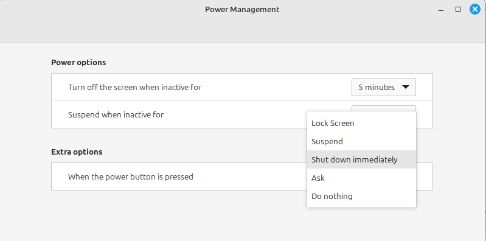Viewport: 486px width, 241px height.
Task: Click the Power Management title text
Action: click(242, 9)
